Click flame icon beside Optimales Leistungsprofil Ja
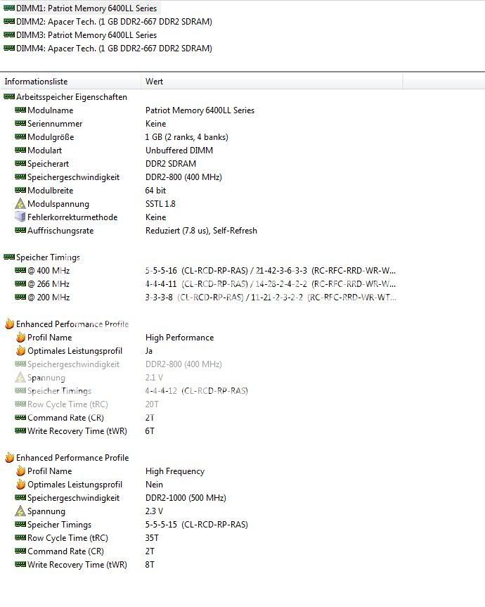Screen dimensions: 485x607 [20, 350]
